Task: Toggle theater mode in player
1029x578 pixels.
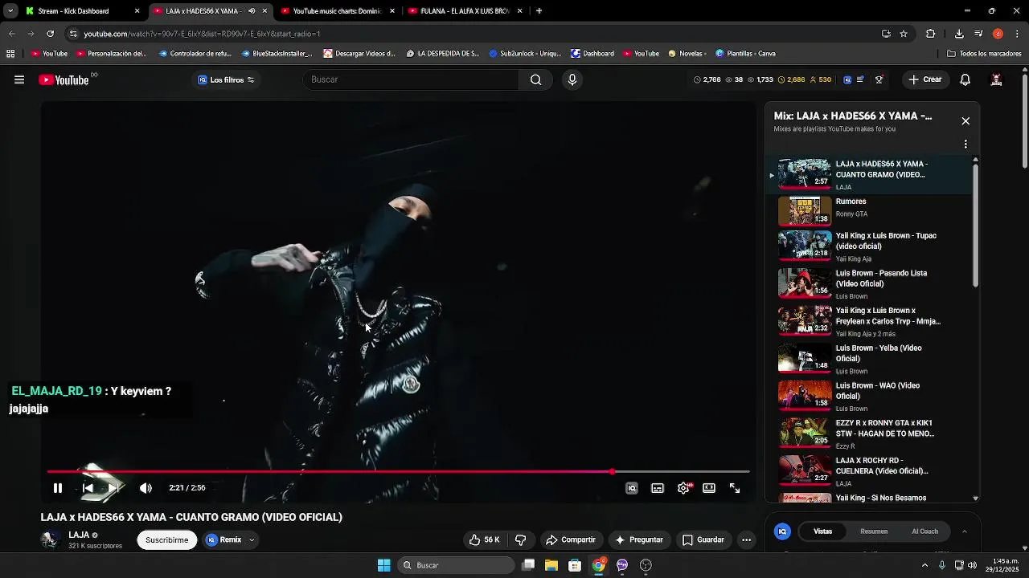Action: pyautogui.click(x=709, y=488)
